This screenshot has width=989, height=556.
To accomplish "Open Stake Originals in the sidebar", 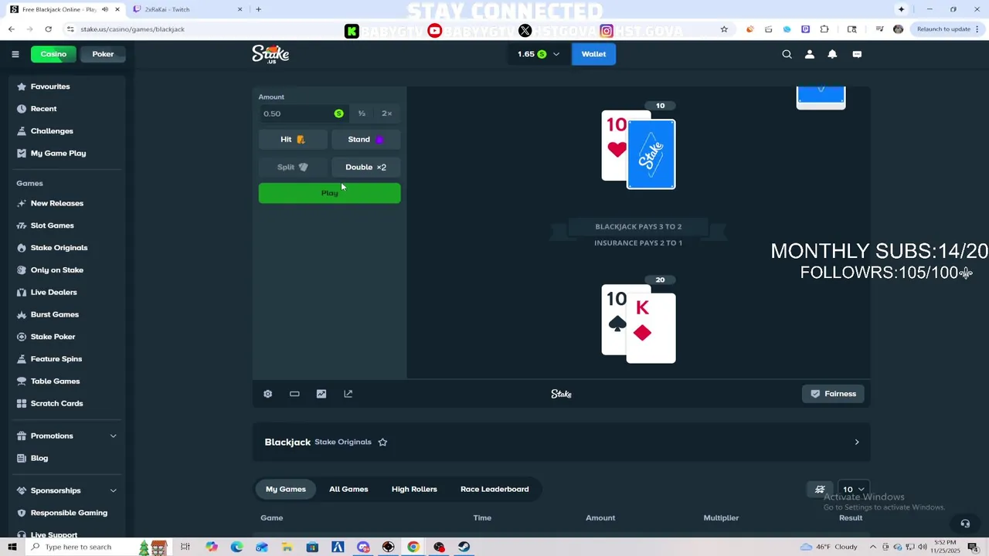I will click(x=59, y=248).
